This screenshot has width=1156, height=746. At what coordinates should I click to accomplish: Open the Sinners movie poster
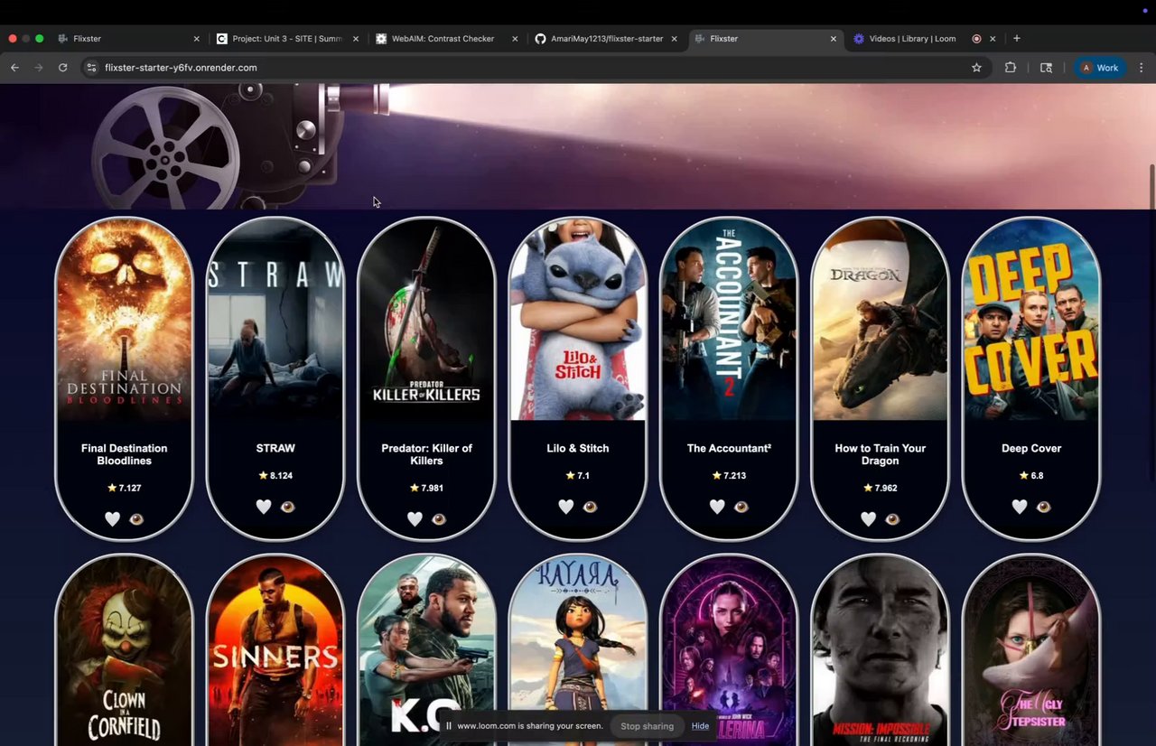click(275, 651)
